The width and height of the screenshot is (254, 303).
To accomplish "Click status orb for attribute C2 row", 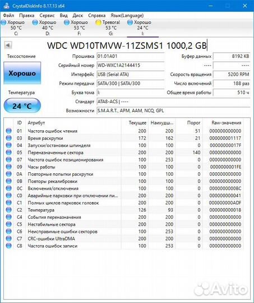I will [x=9, y=210].
